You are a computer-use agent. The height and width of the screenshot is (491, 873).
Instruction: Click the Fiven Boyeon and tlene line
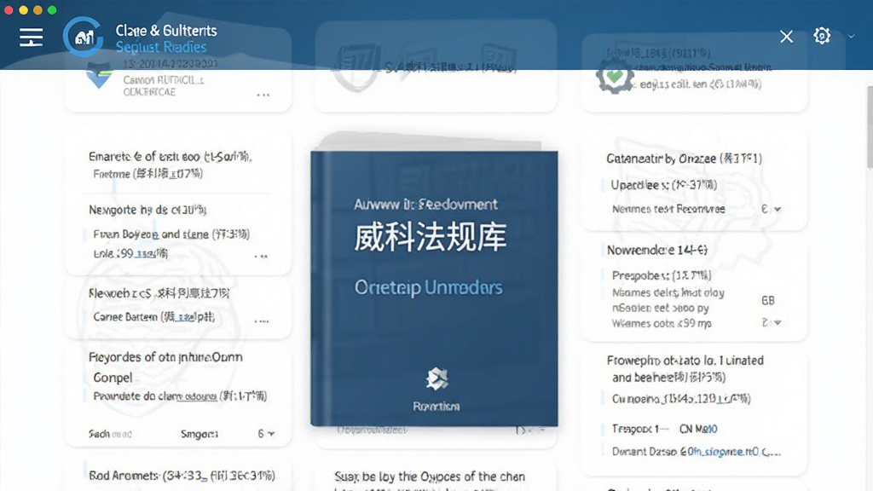coord(171,234)
